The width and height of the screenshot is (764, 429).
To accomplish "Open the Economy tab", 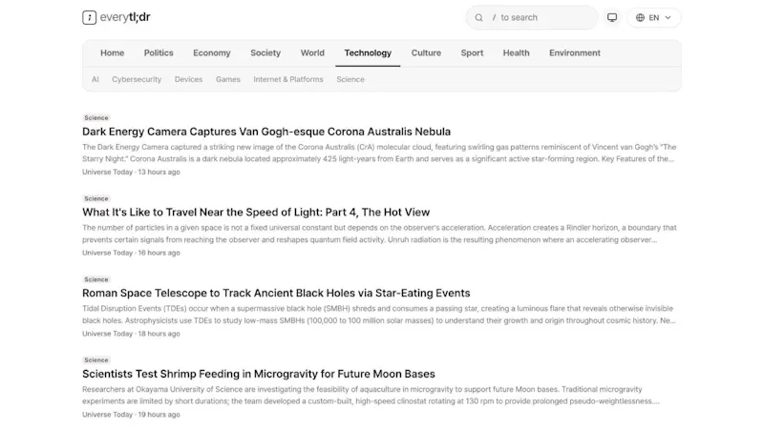I will (211, 53).
